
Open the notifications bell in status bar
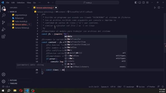coord(163,87)
